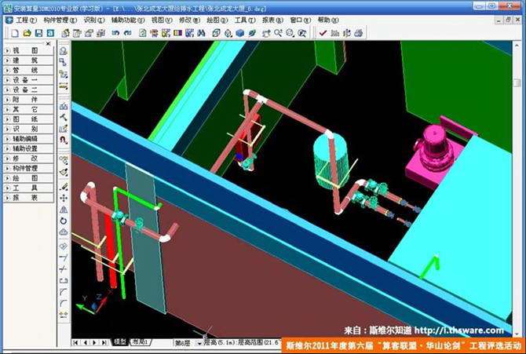Close the left side panel
The width and height of the screenshot is (526, 354).
coord(49,43)
